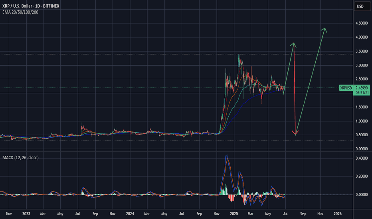Click the XRPUSD price tag label
The width and height of the screenshot is (372, 219).
[346, 88]
